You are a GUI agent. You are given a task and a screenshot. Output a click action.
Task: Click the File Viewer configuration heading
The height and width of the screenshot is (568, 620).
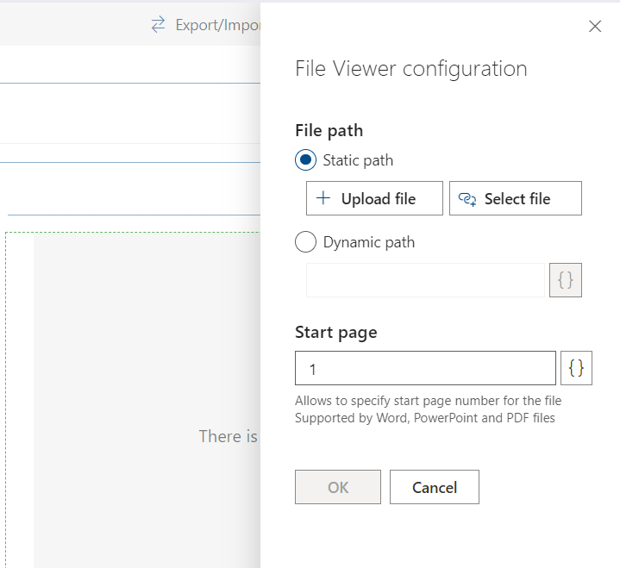tap(411, 69)
